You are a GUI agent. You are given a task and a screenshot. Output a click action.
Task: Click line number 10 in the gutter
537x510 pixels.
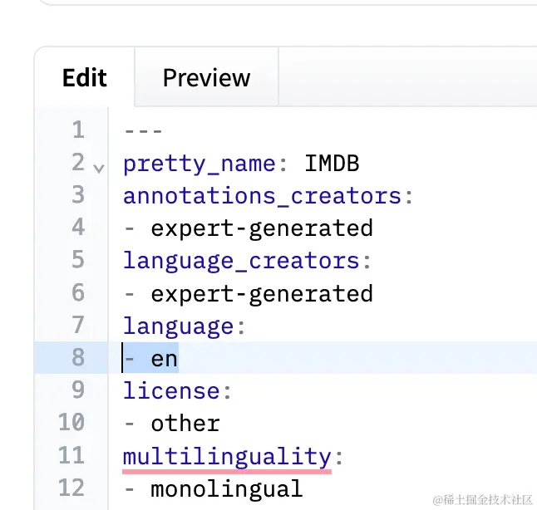[71, 423]
